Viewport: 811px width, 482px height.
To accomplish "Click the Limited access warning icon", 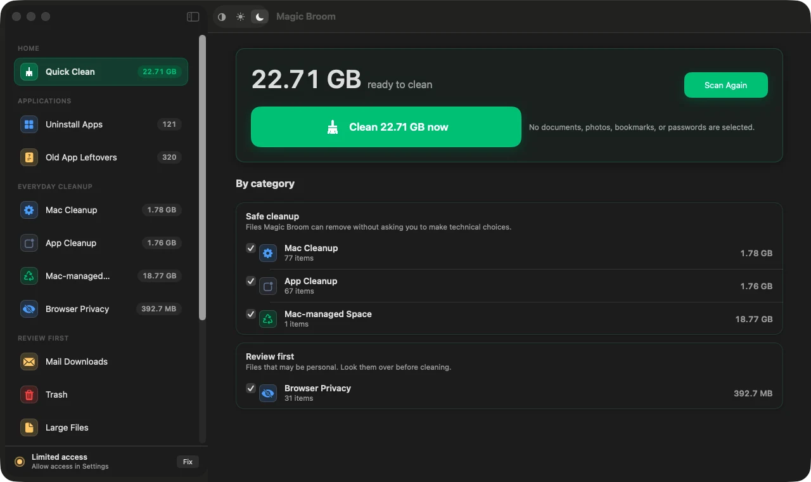I will pyautogui.click(x=20, y=462).
